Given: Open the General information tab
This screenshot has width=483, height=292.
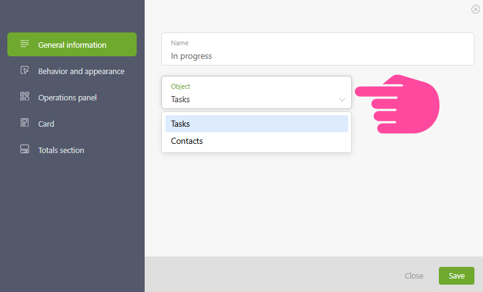Looking at the screenshot, I should [72, 45].
